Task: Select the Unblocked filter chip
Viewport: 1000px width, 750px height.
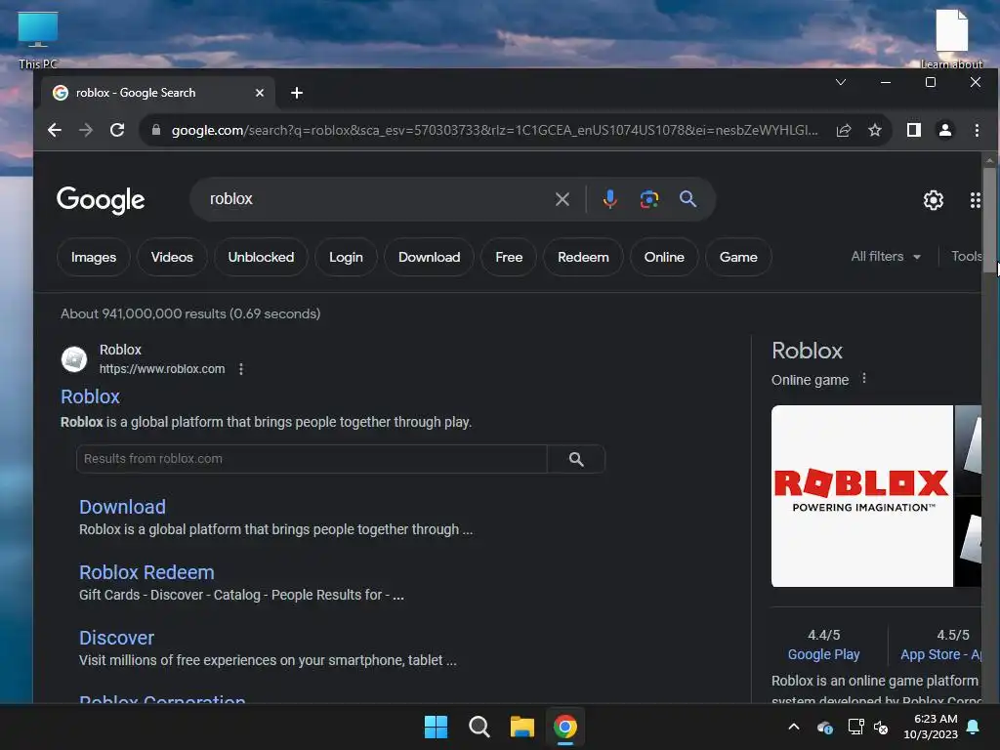Action: click(x=261, y=257)
